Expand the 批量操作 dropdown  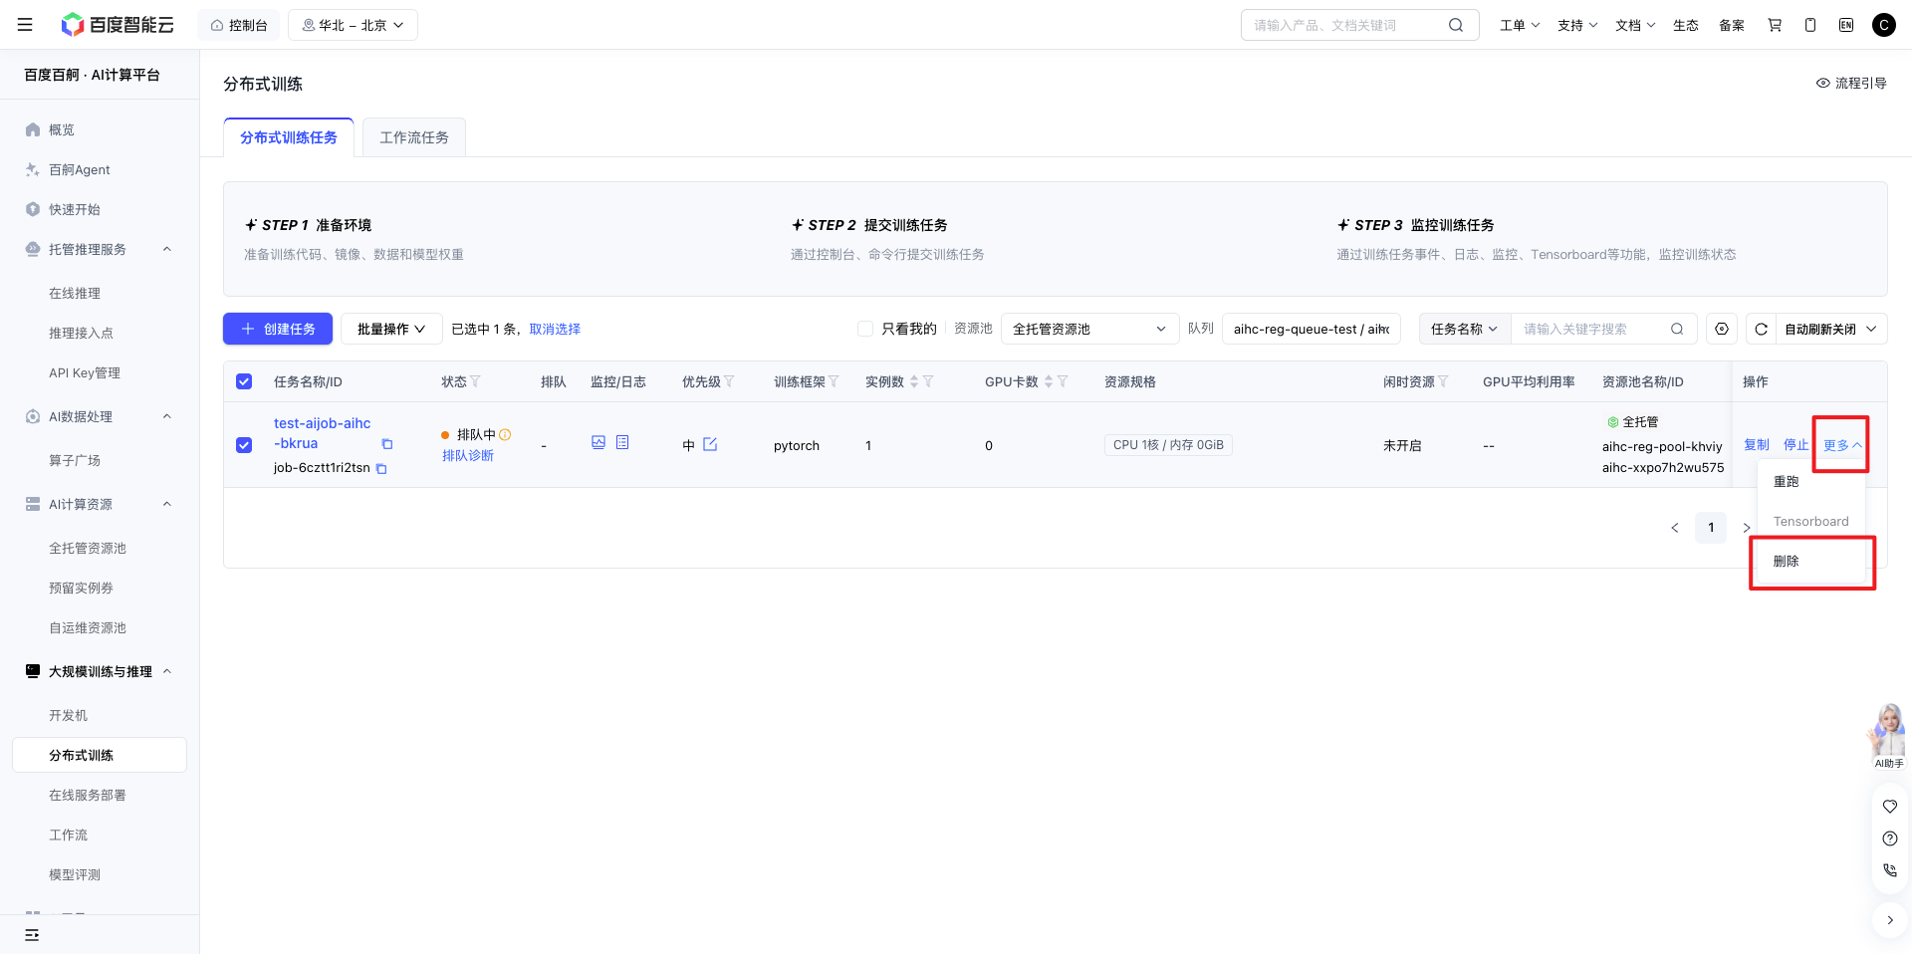pyautogui.click(x=391, y=329)
